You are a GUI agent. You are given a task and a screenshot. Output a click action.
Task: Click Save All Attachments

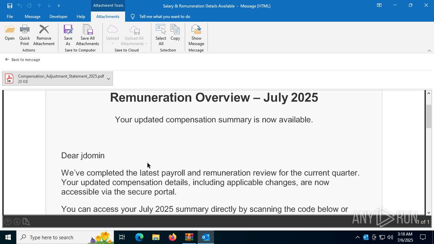87,35
